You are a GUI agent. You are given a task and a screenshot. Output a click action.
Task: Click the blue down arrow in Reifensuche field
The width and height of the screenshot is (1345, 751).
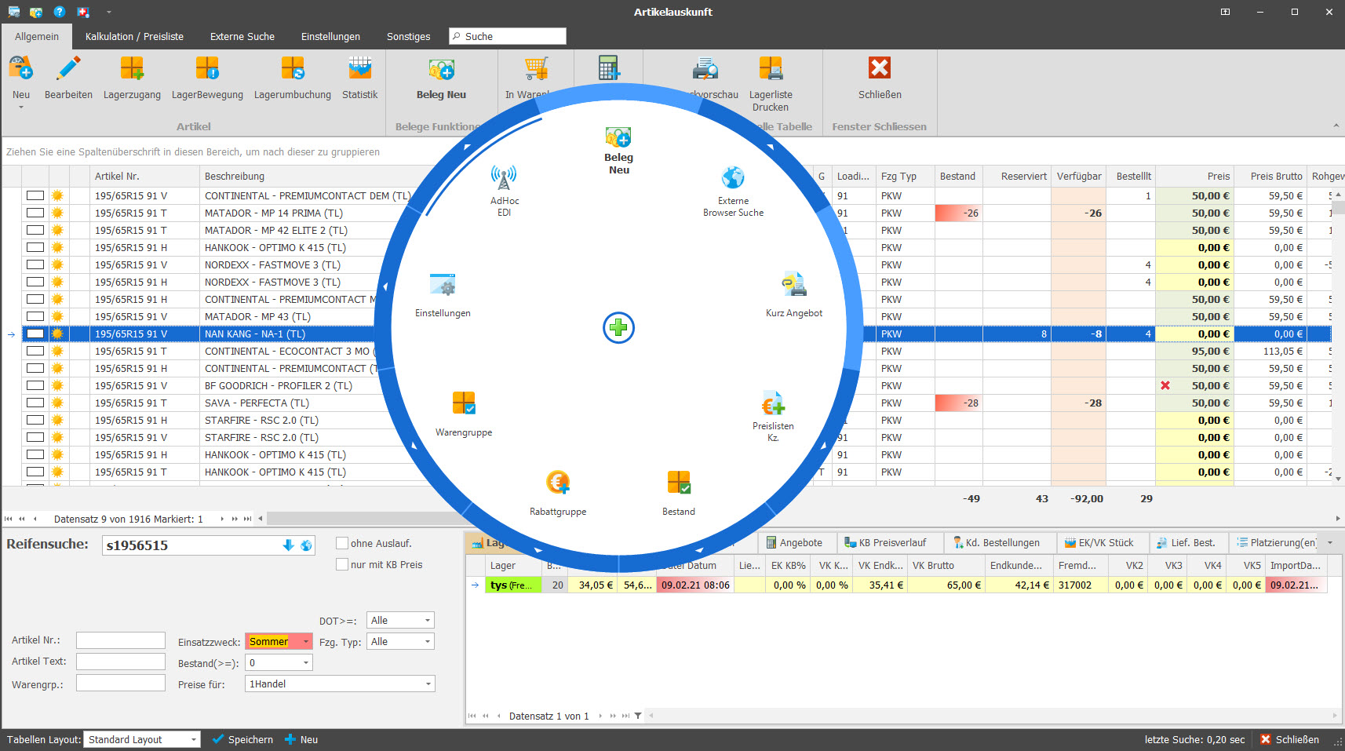pyautogui.click(x=288, y=545)
